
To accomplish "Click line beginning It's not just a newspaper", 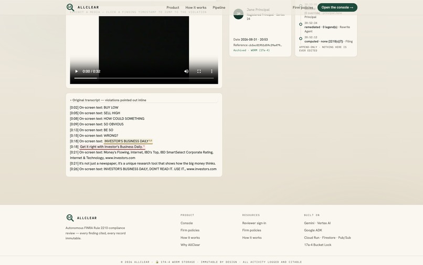I will pyautogui.click(x=143, y=164).
